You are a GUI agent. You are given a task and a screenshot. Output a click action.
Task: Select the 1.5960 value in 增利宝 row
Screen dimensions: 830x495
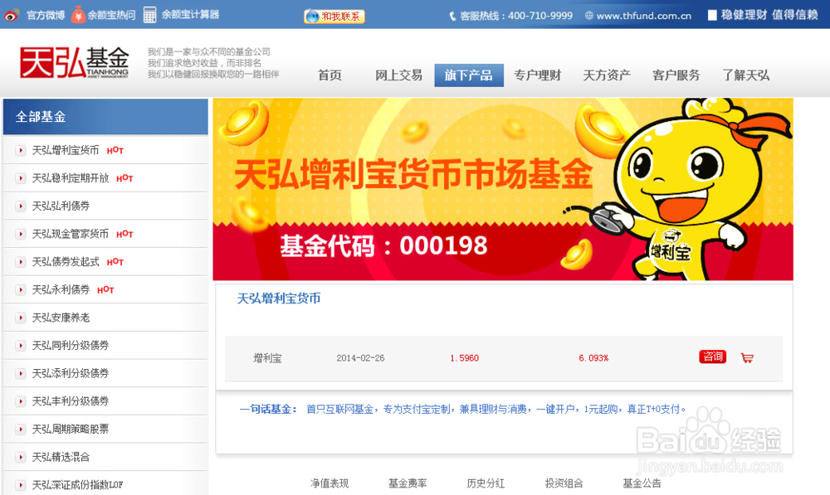coord(464,358)
